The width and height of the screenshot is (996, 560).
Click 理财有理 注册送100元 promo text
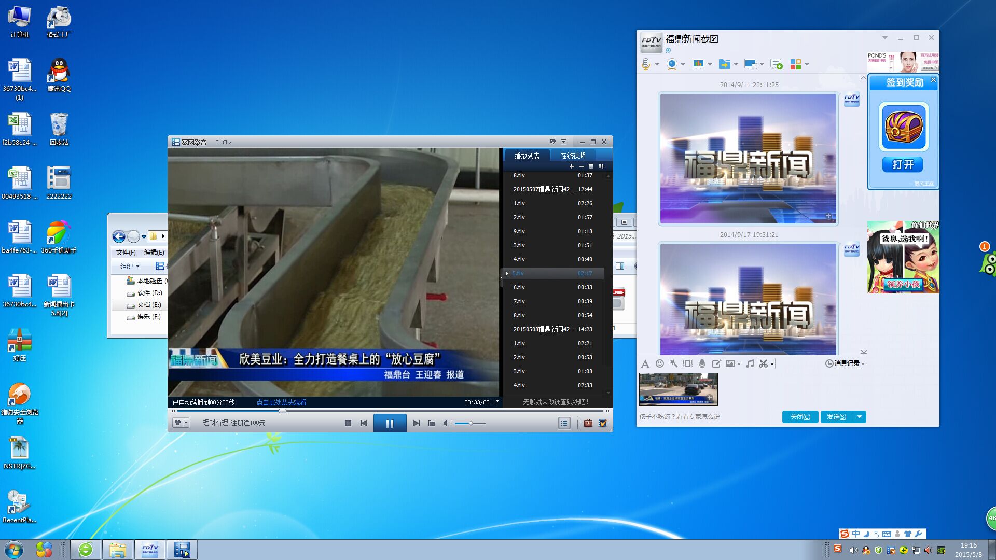(234, 423)
